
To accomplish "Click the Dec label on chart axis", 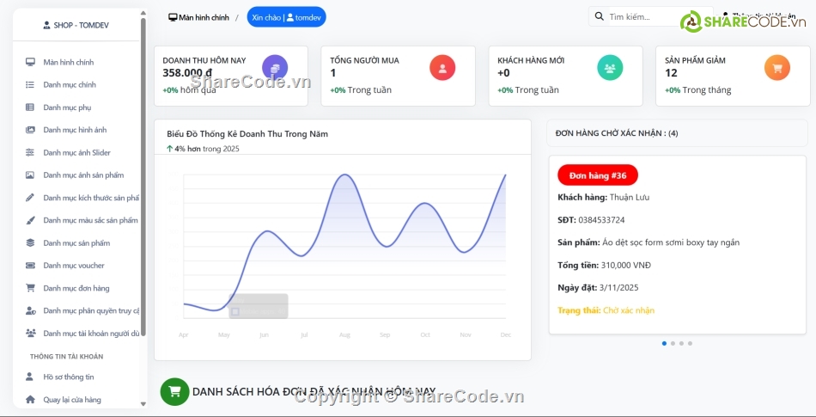I will pos(505,334).
